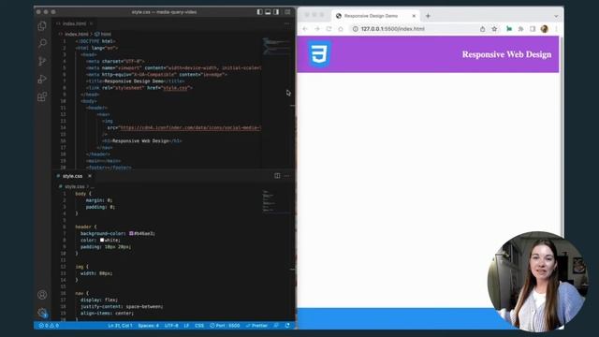Open the Extensions view
The height and width of the screenshot is (337, 599).
coord(42,96)
